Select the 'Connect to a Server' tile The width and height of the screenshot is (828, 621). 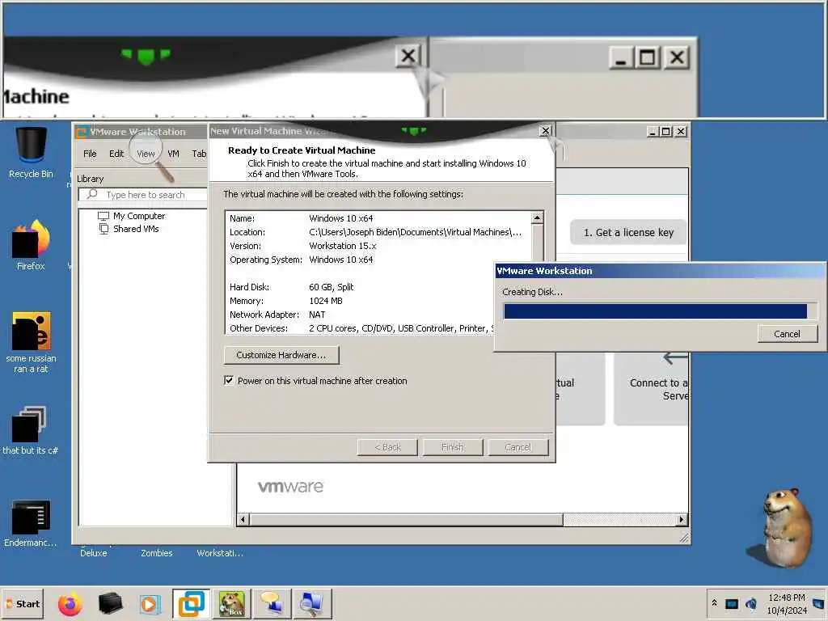pos(651,389)
